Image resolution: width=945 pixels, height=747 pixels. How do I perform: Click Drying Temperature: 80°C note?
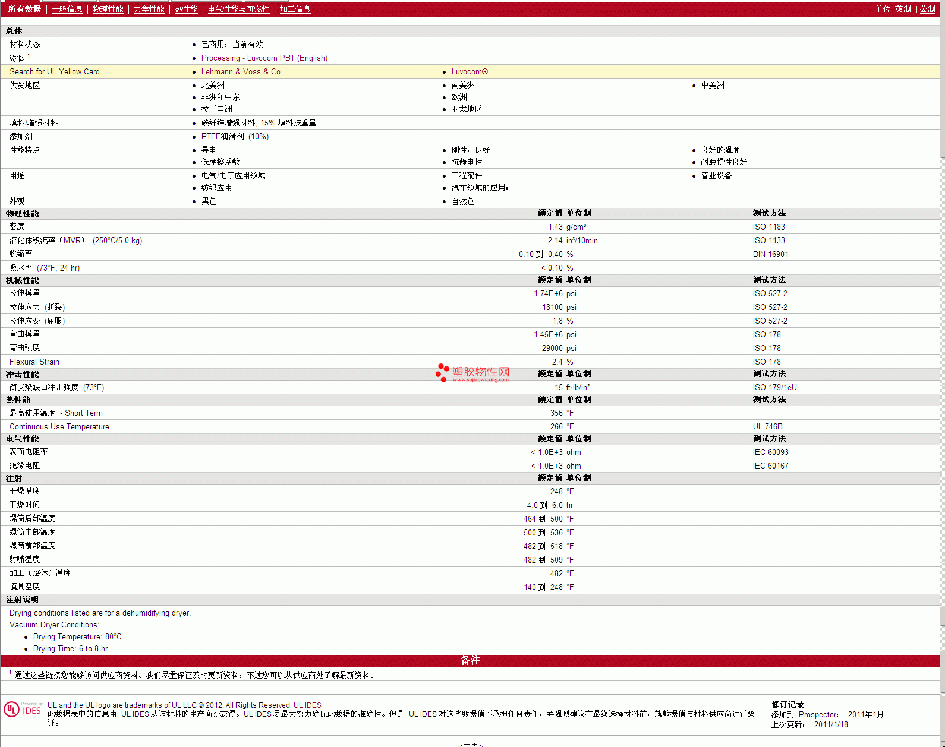point(77,636)
